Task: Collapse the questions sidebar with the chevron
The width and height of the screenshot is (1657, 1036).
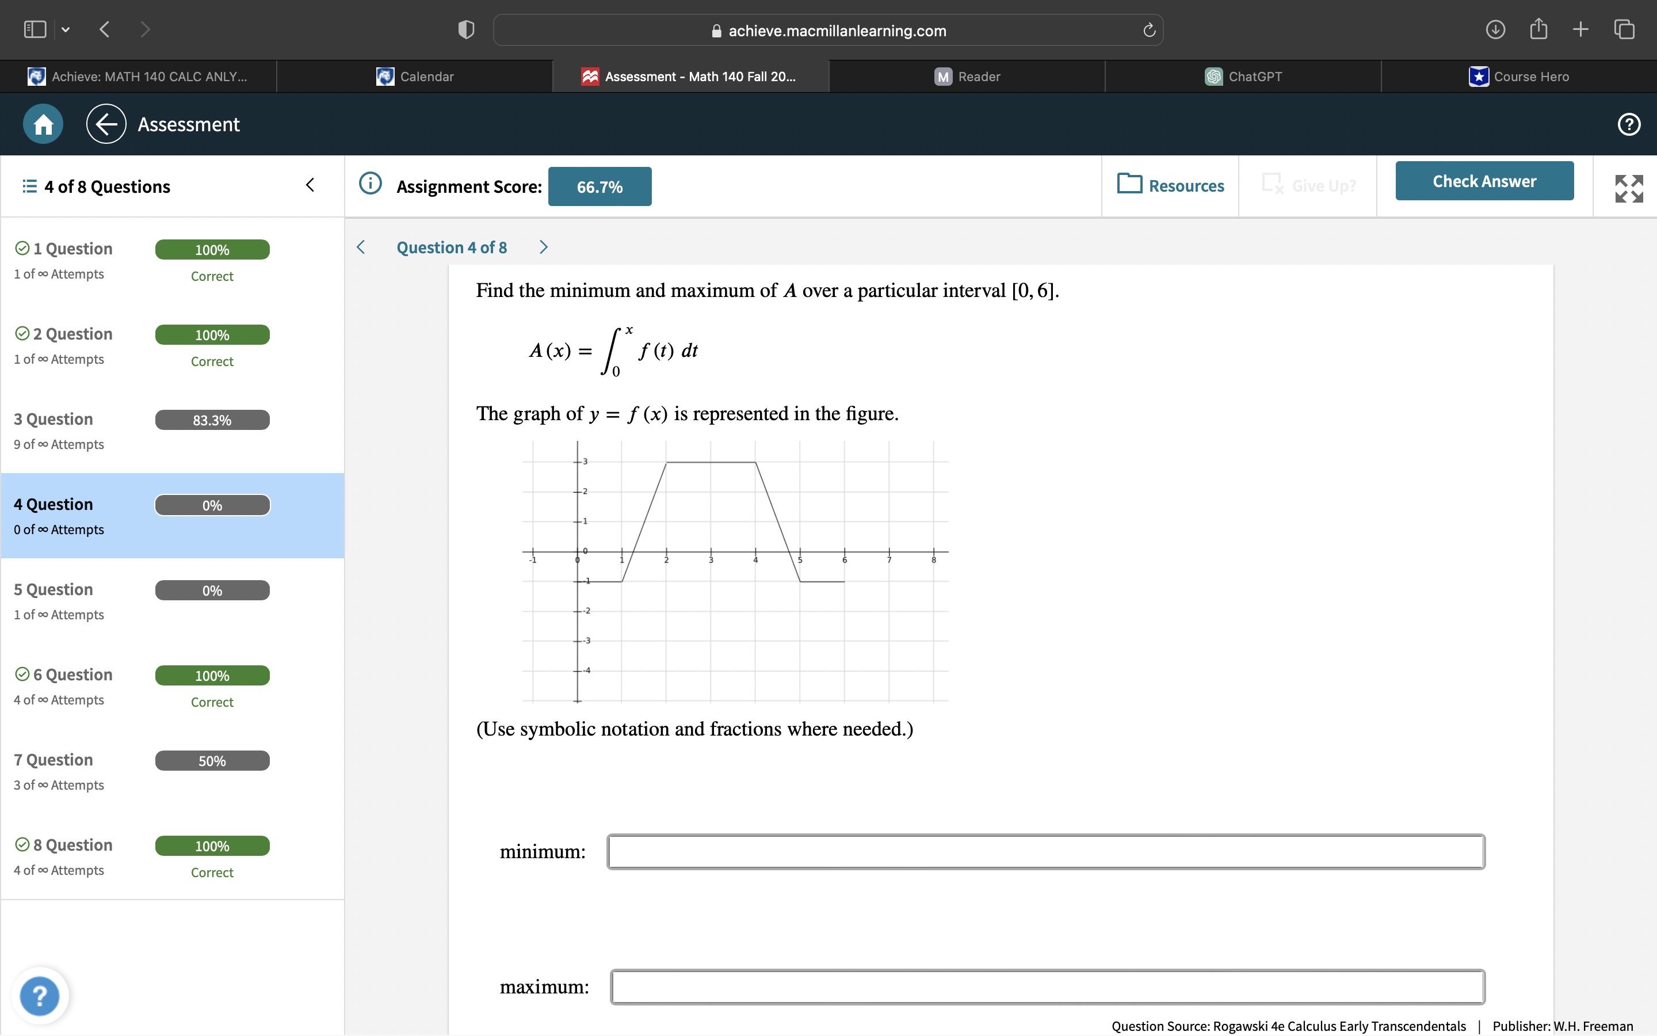Action: coord(310,184)
